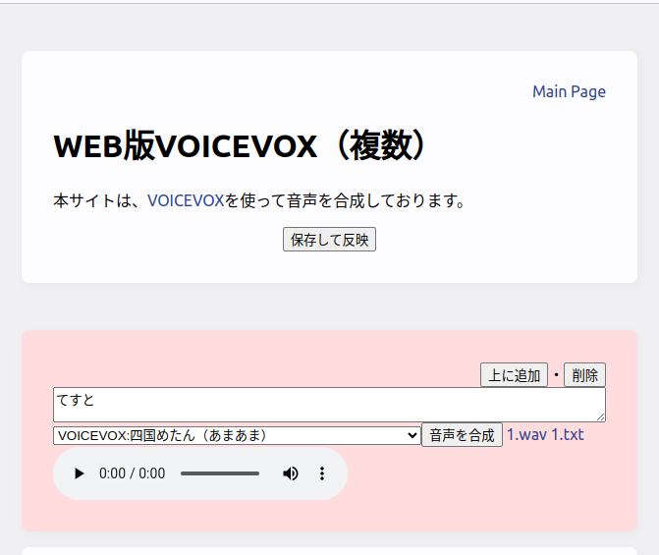Open the VOICEVOX:四国めたん voice dropdown
Screen dimensions: 659x555
(236, 435)
